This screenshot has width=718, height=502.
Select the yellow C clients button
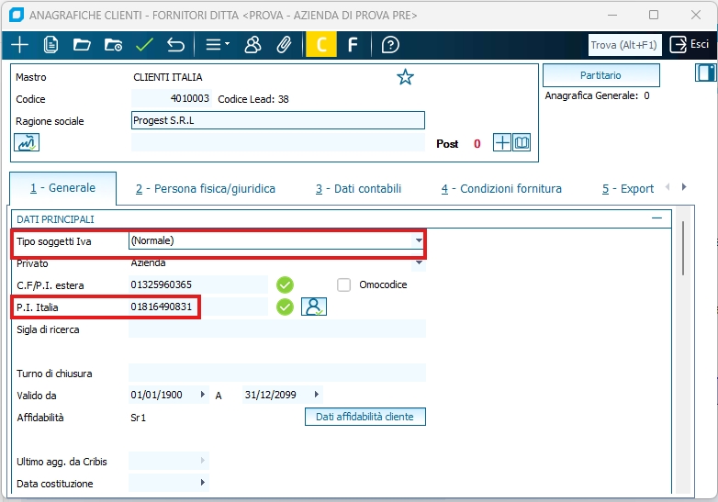pyautogui.click(x=321, y=44)
